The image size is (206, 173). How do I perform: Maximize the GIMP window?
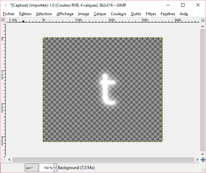(183, 5)
